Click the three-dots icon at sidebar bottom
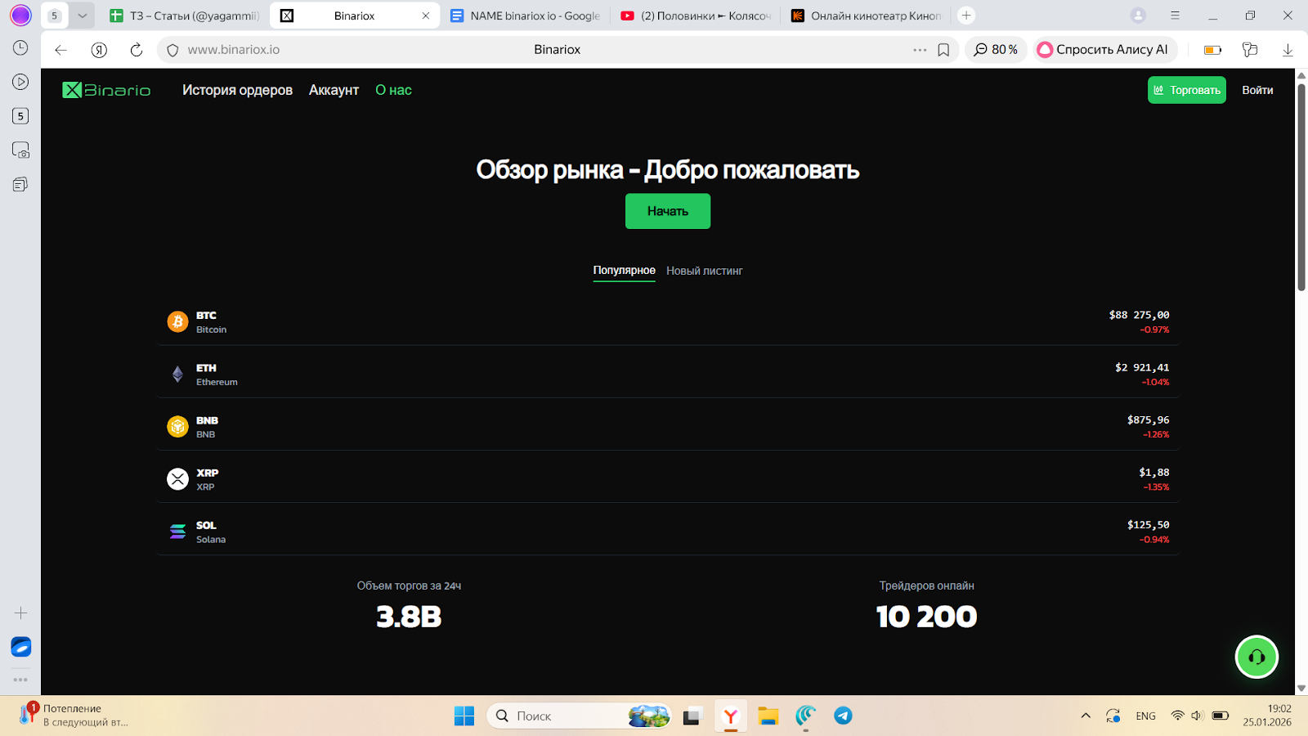Screen dimensions: 1308x736 pos(20,680)
